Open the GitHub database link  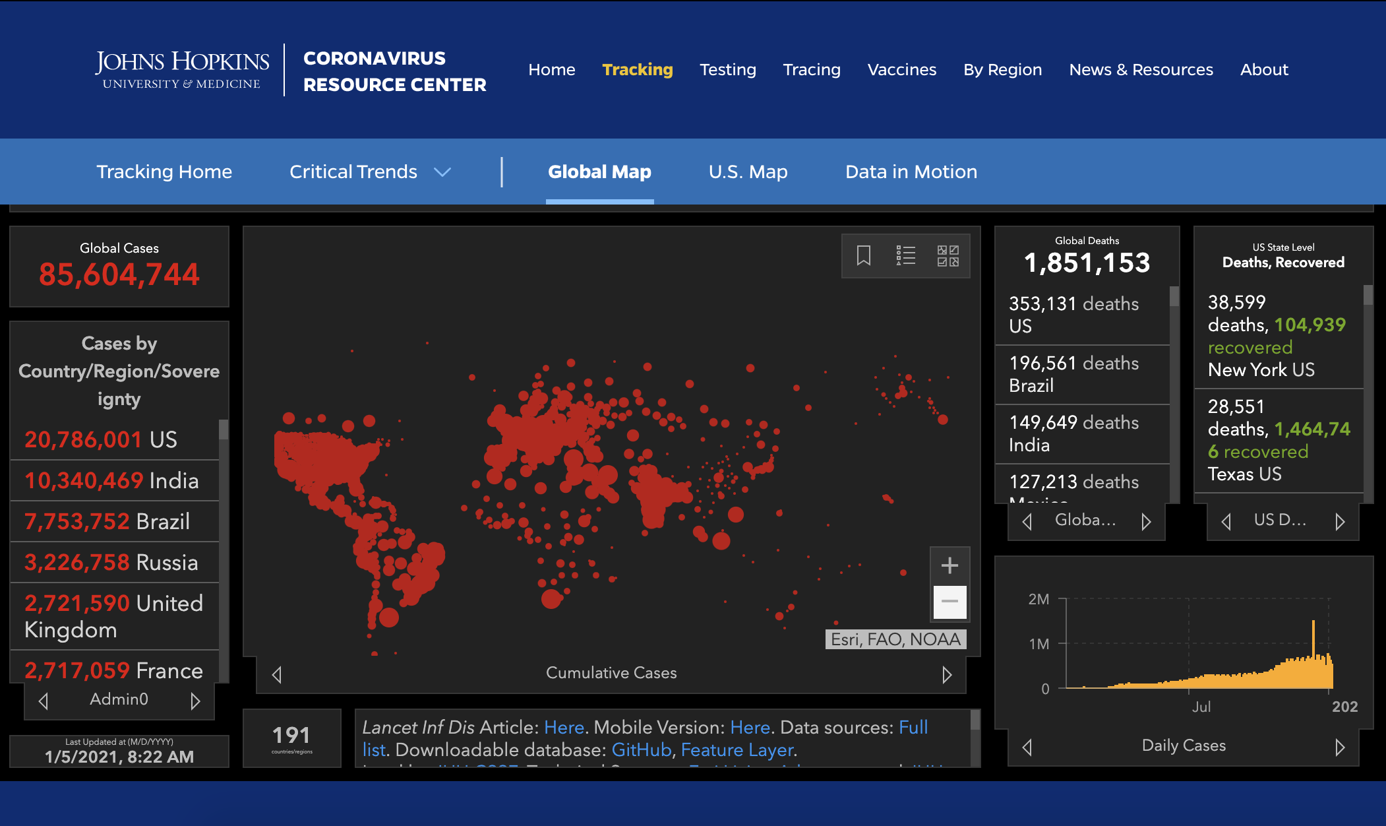(x=641, y=750)
